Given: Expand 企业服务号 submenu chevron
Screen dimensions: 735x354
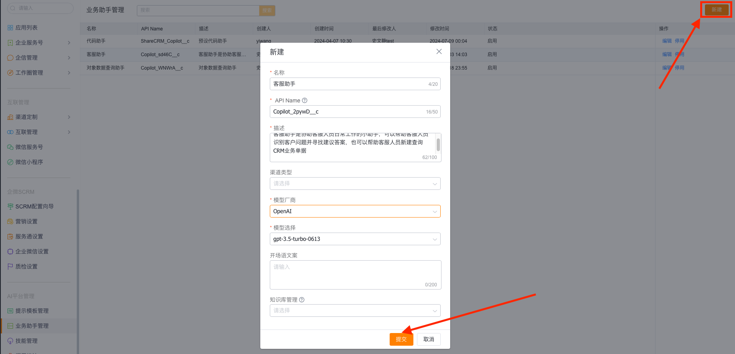Looking at the screenshot, I should point(69,43).
